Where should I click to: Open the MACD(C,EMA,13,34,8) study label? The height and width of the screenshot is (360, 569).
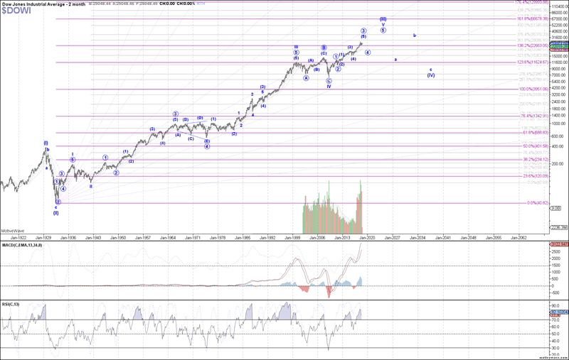[x=23, y=244]
